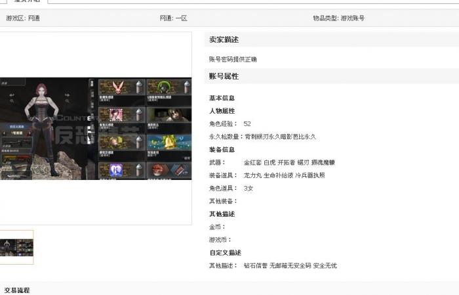Click the 角色道具 value 3女
This screenshot has width=459, height=295.
coord(249,189)
